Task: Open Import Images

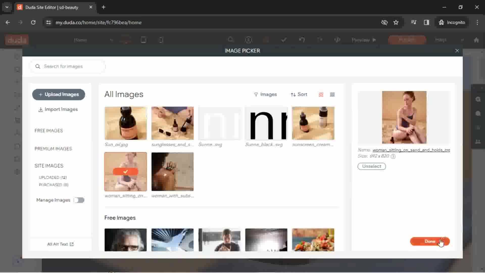Action: click(58, 109)
